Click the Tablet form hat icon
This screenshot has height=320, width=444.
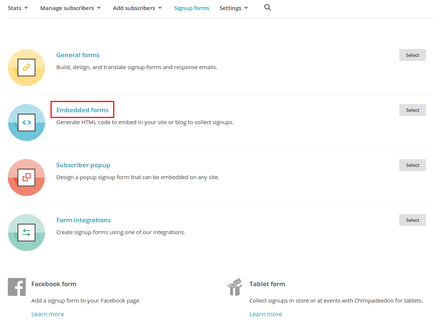point(235,287)
